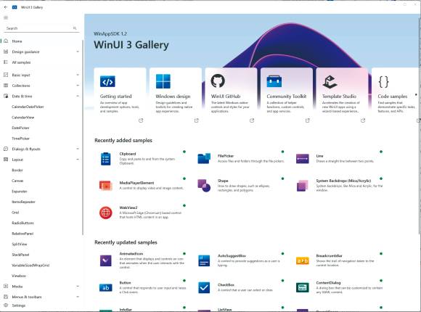Open Design guidance navigation item
Image resolution: width=421 pixels, height=312 pixels.
[x=41, y=52]
